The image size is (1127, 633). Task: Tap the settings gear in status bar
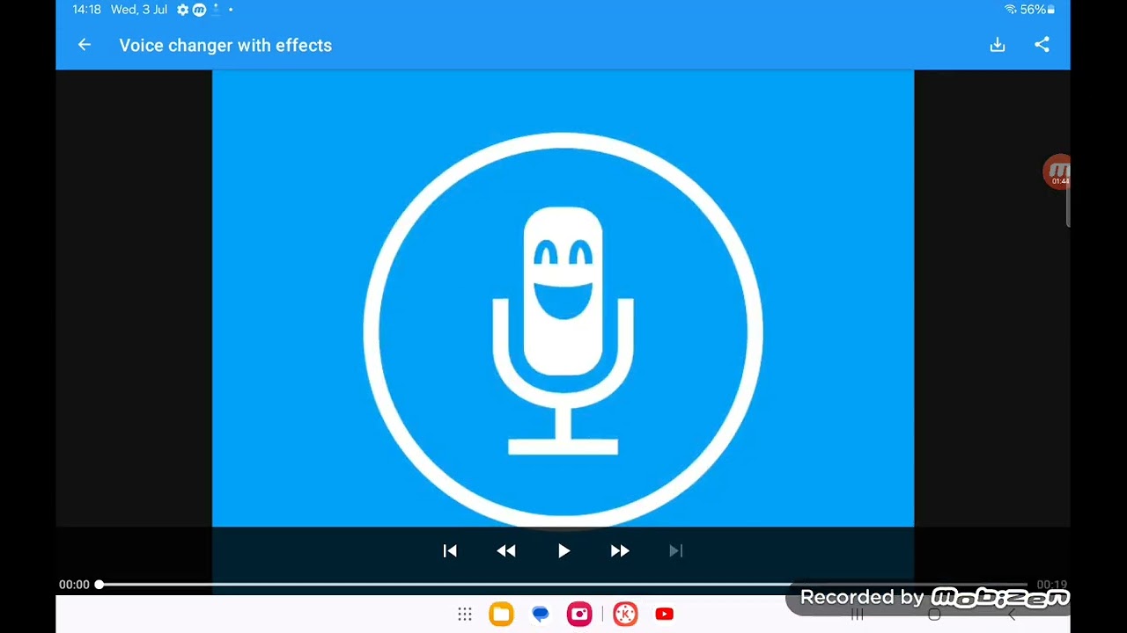click(182, 10)
